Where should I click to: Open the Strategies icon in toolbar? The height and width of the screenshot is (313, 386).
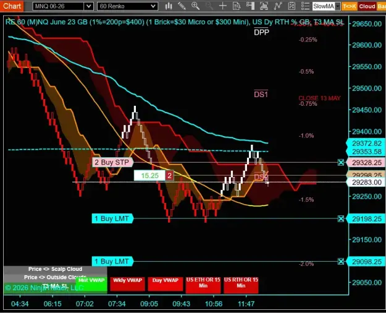point(292,6)
